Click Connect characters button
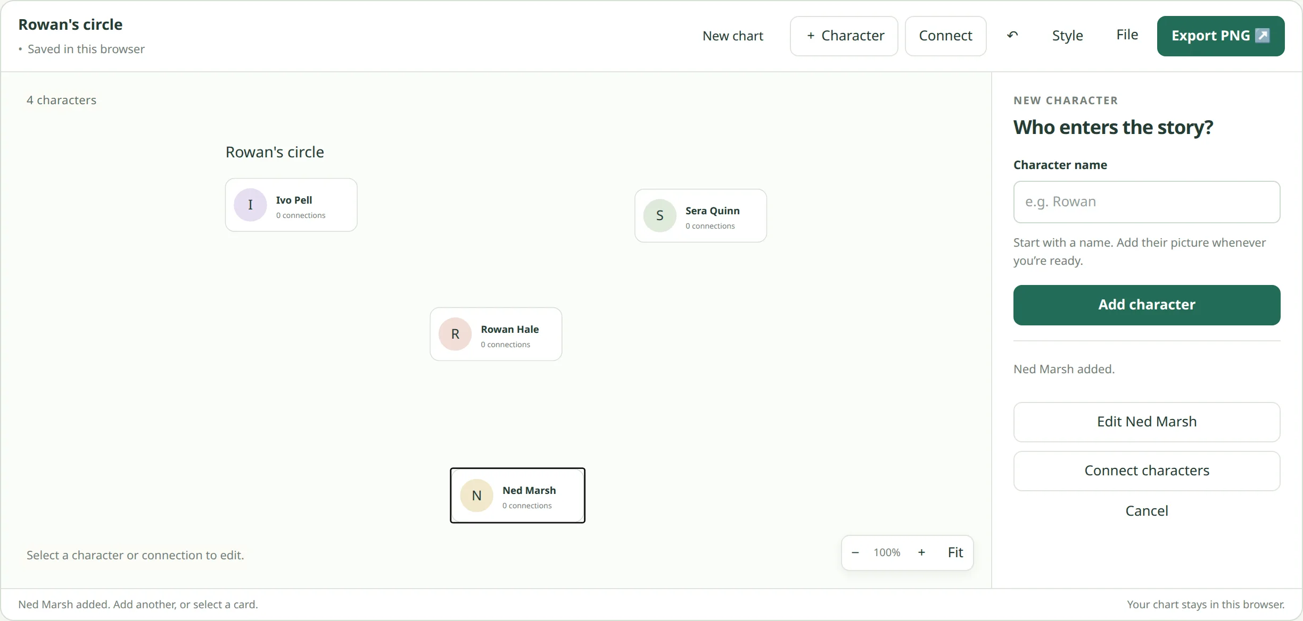1303x621 pixels. tap(1147, 471)
